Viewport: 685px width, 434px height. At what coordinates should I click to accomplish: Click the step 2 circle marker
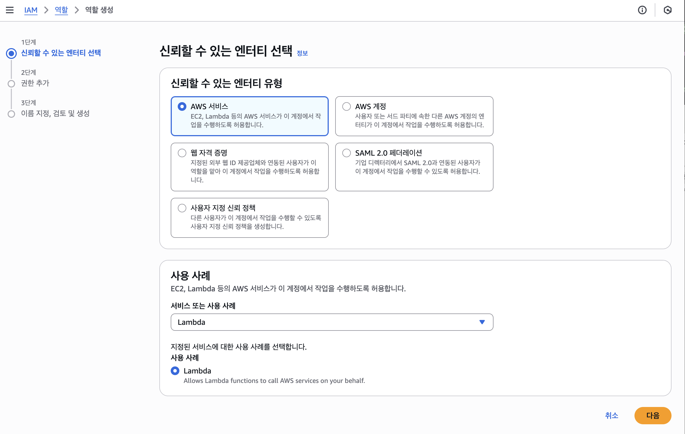pos(11,84)
